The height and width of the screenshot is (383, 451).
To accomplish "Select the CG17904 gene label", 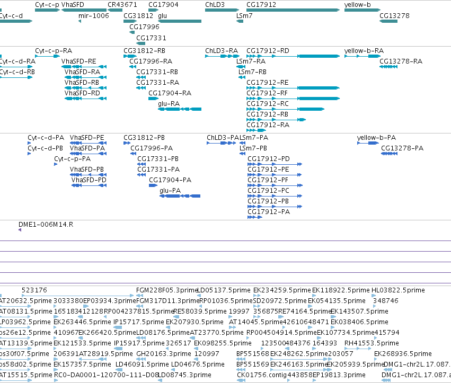I will (x=163, y=5).
